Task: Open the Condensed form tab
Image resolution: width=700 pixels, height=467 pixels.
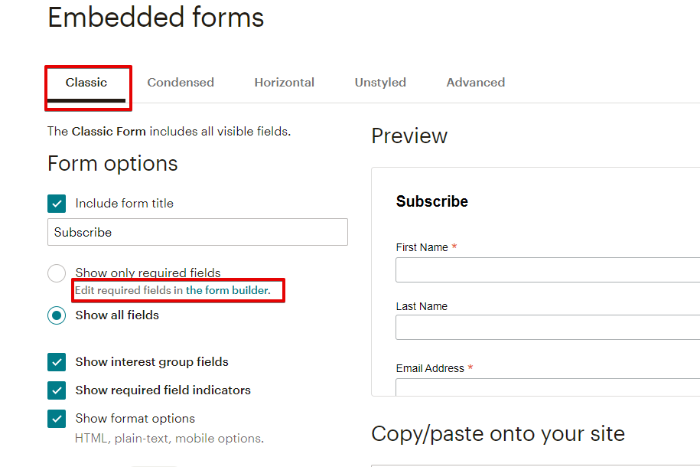Action: (x=181, y=83)
